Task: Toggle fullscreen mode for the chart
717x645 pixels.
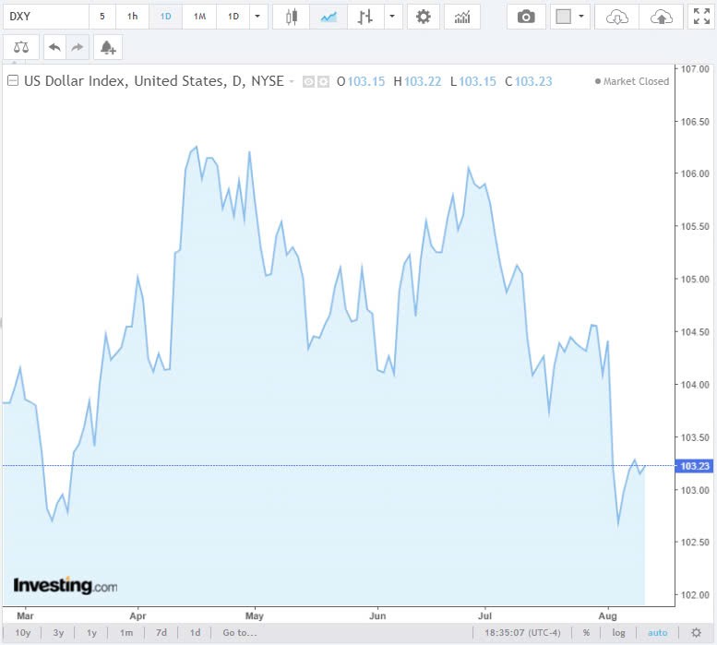Action: pos(700,17)
